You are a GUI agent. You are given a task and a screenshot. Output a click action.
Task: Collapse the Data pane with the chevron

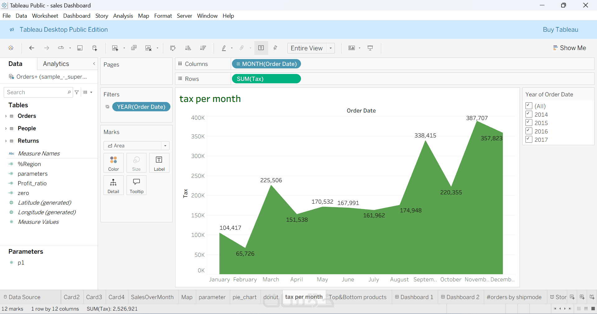pyautogui.click(x=94, y=64)
